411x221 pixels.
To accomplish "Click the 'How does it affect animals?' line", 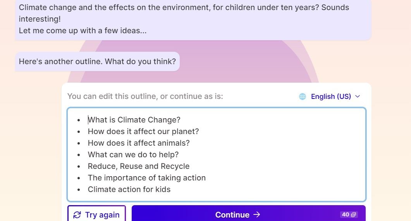I will click(139, 143).
